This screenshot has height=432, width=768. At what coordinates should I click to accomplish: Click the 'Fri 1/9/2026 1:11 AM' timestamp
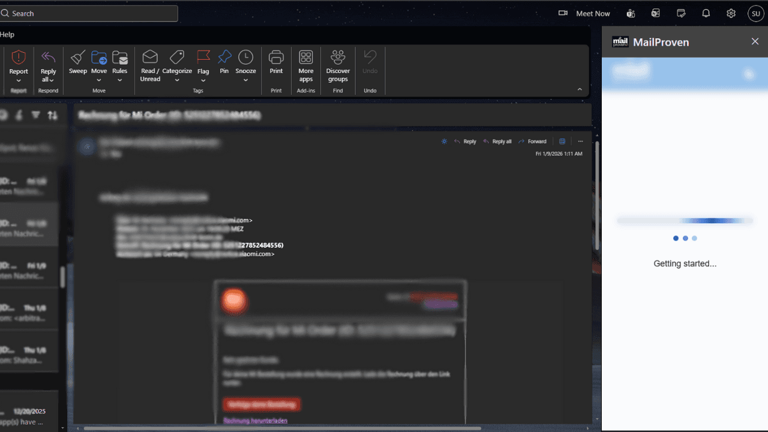(559, 154)
